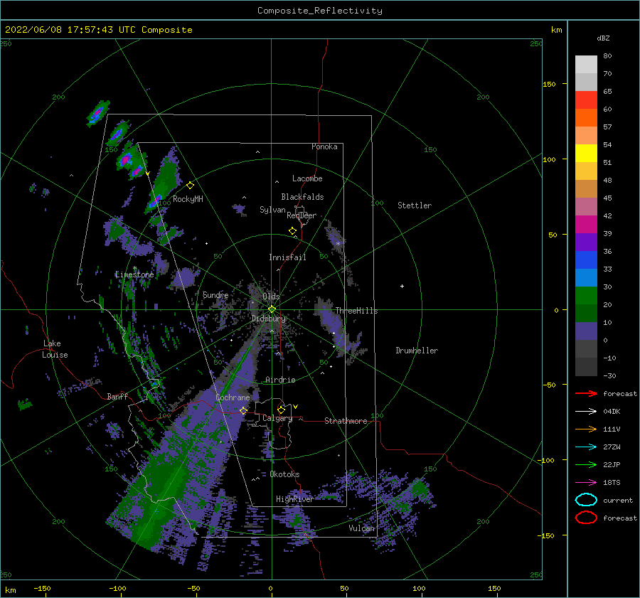Click the Innisfail town label
The height and width of the screenshot is (598, 640).
[x=287, y=257]
